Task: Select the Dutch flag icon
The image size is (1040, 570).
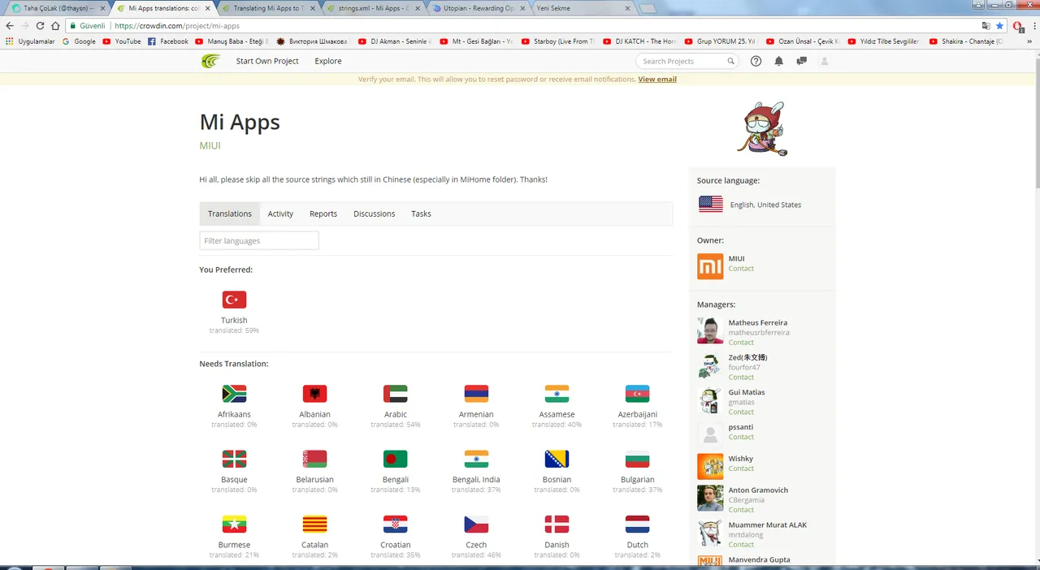Action: (x=637, y=525)
